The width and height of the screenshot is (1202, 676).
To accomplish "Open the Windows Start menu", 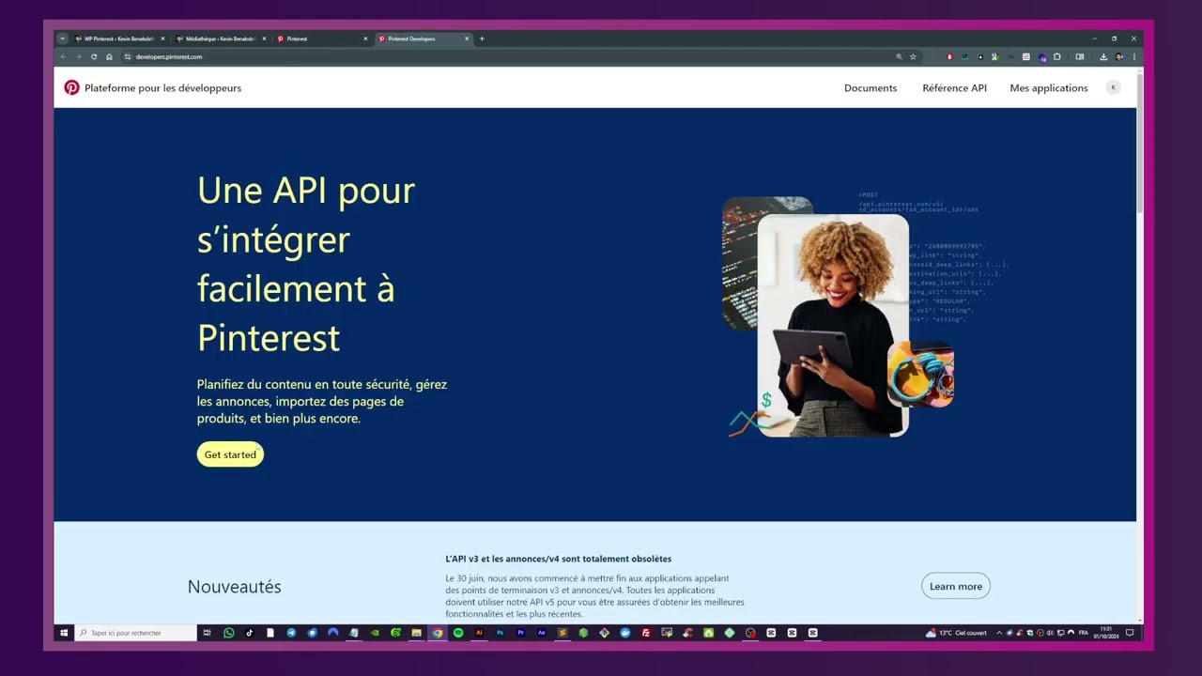I will click(x=64, y=633).
